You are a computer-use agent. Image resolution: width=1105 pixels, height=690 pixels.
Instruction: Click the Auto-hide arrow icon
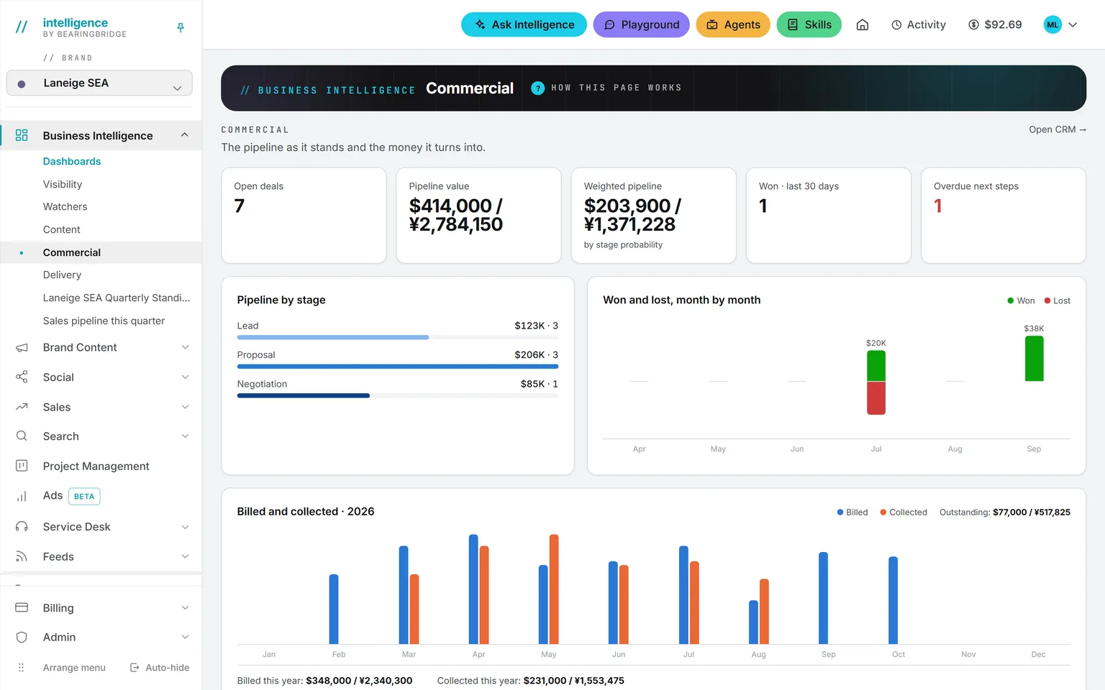point(135,667)
